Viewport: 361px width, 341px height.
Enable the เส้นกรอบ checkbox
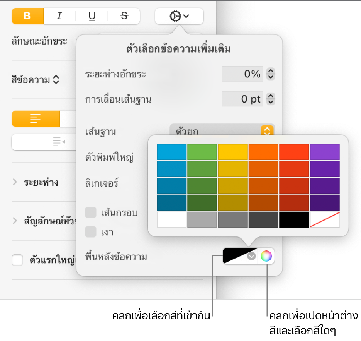(91, 212)
